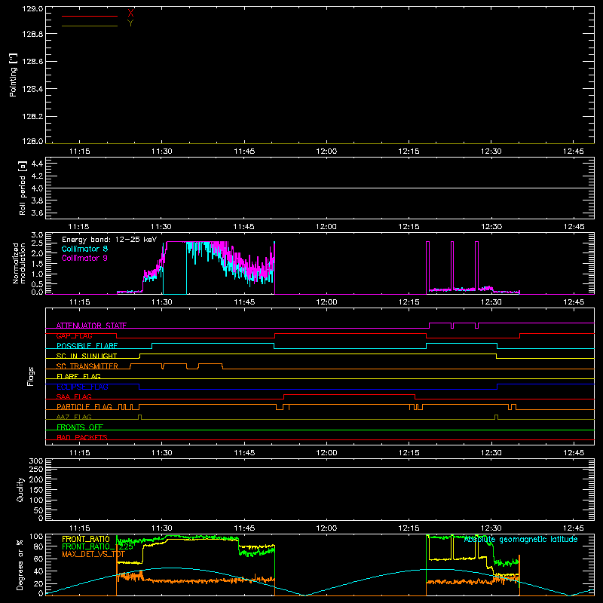Click the Quality axis title
Viewport: 603px width, 603px height.
(x=20, y=490)
